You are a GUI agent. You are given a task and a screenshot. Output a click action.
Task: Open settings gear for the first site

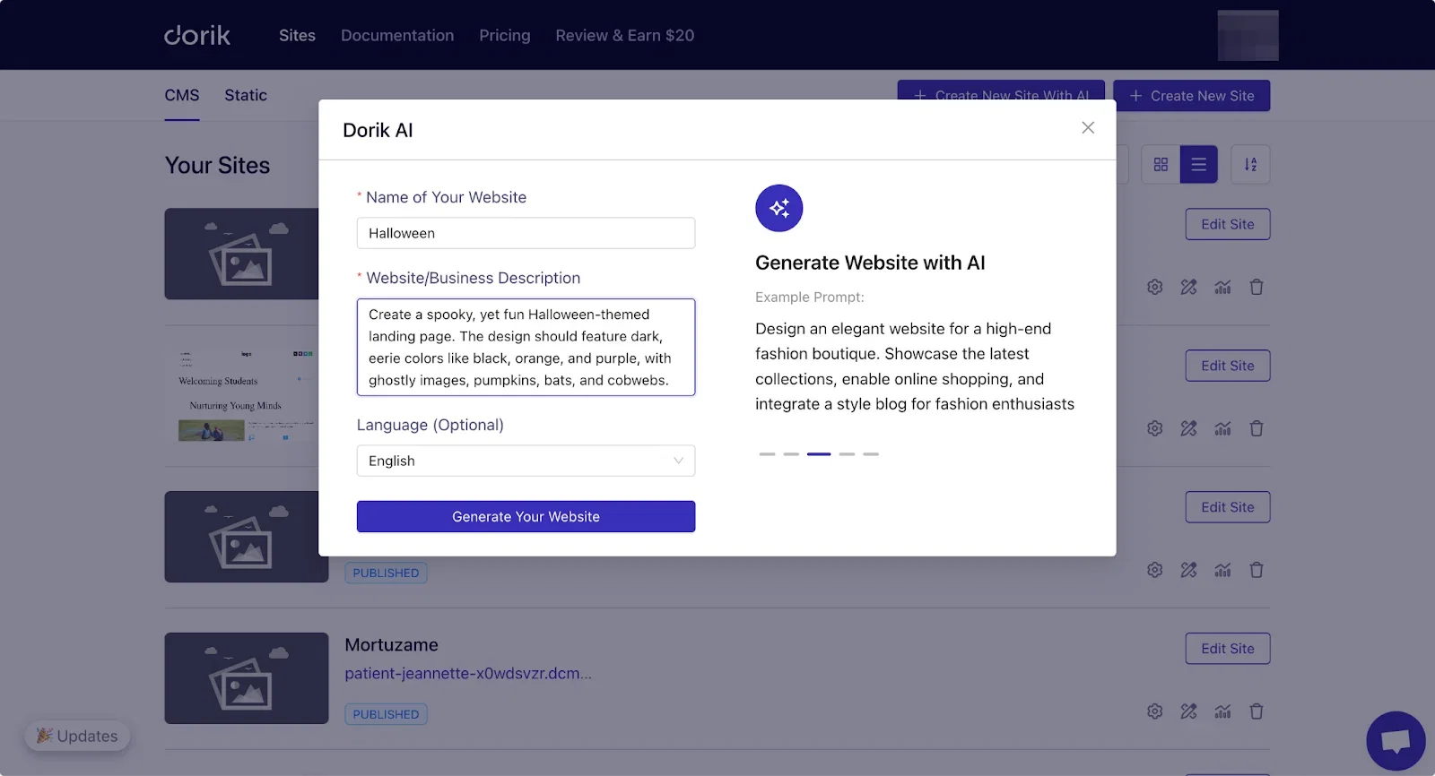coord(1155,288)
